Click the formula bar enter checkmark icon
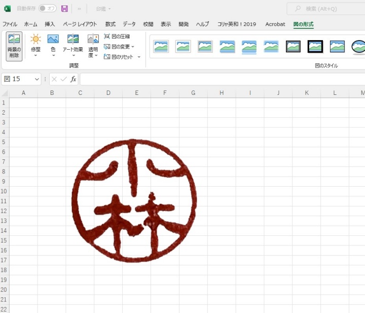This screenshot has width=365, height=313. (63, 79)
